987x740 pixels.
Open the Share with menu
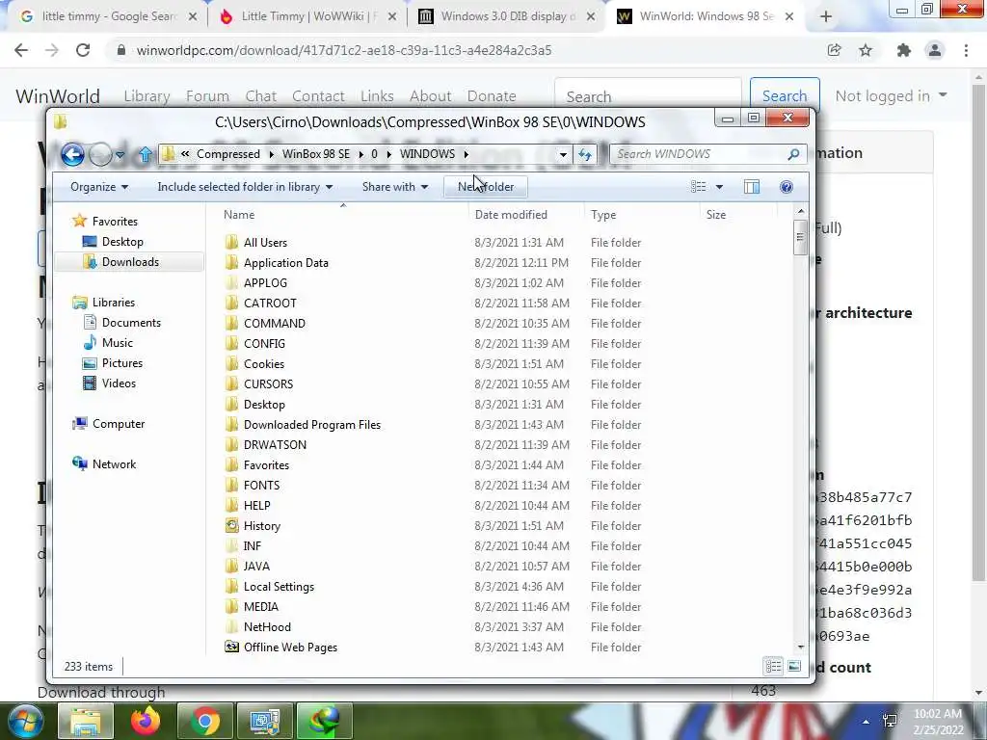(394, 187)
